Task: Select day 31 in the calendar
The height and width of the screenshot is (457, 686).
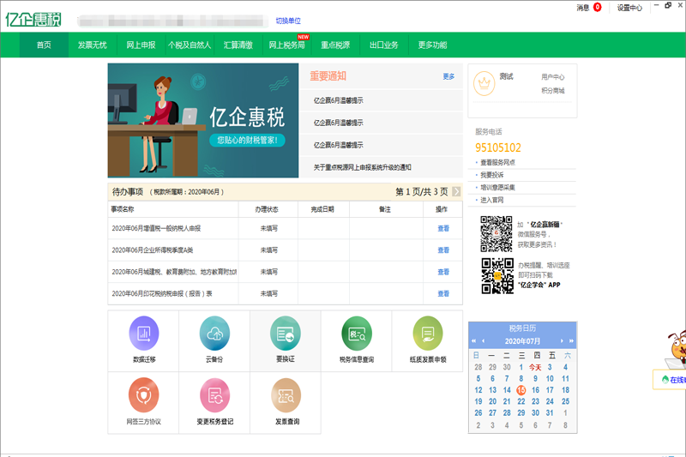Action: click(x=550, y=412)
